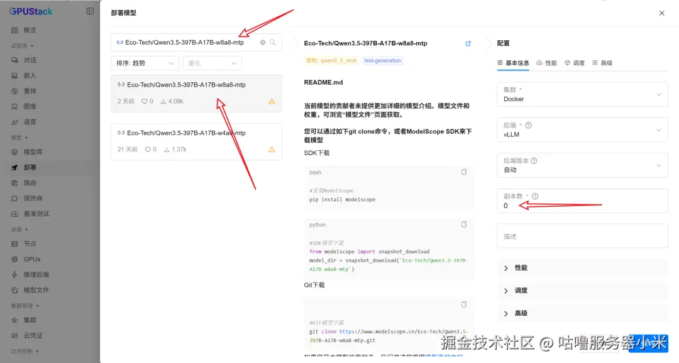The height and width of the screenshot is (363, 679).
Task: Click the 副本数 replicas input field
Action: [582, 201]
